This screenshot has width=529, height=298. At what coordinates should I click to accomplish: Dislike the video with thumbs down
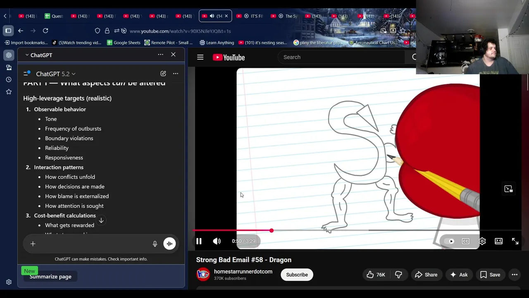[x=398, y=275]
